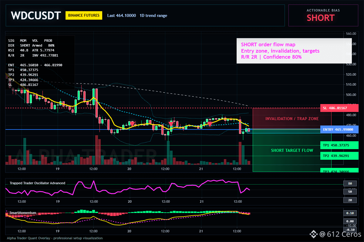This screenshot has height=242, width=364.
Task: Click the red sell-signal triangle after midday on the 20th
Action: pos(171,124)
